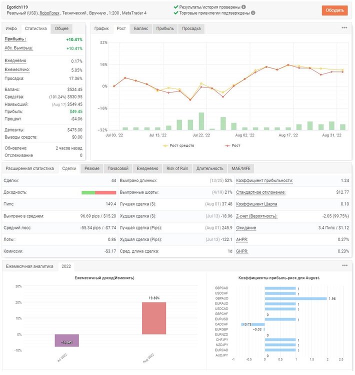The width and height of the screenshot is (355, 375).
Task: Click the Изменить link in monthly income title
Action: (123, 278)
